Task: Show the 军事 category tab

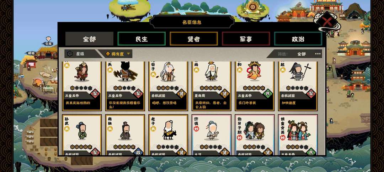Action: point(246,39)
